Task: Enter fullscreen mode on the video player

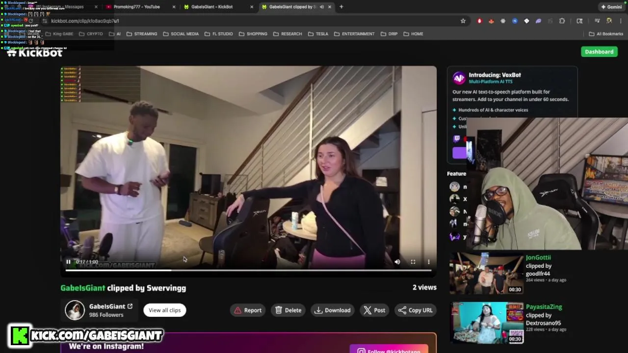Action: point(413,262)
